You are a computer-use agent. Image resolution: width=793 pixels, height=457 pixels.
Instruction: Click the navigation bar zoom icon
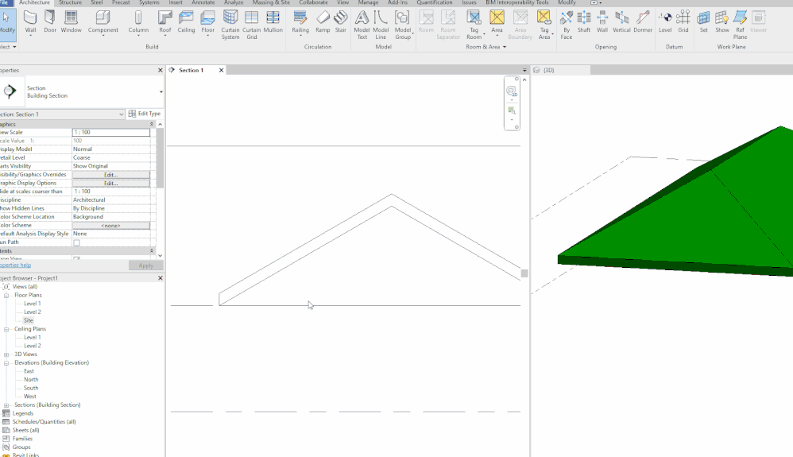(512, 110)
